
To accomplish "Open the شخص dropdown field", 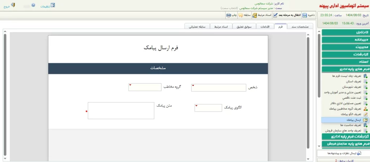I will (219, 88).
